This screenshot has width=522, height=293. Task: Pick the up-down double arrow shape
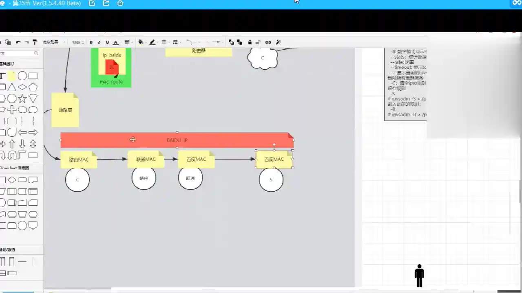pyautogui.click(x=33, y=144)
